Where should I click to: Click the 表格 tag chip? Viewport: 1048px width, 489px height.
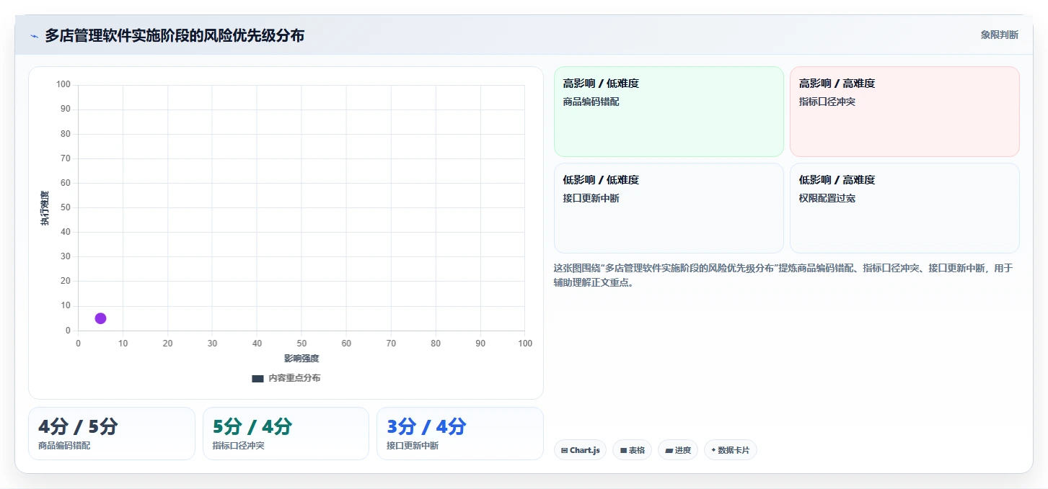632,450
